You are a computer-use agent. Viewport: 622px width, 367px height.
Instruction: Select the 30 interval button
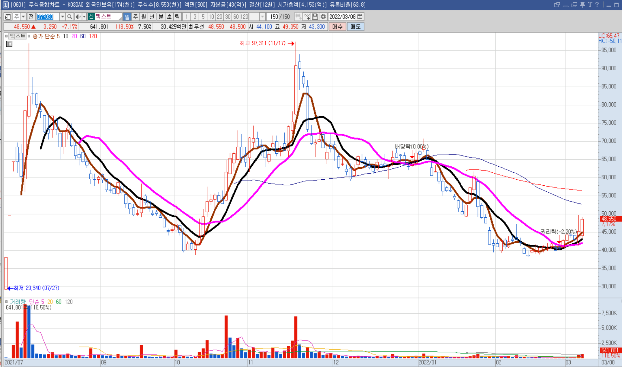[x=228, y=17]
